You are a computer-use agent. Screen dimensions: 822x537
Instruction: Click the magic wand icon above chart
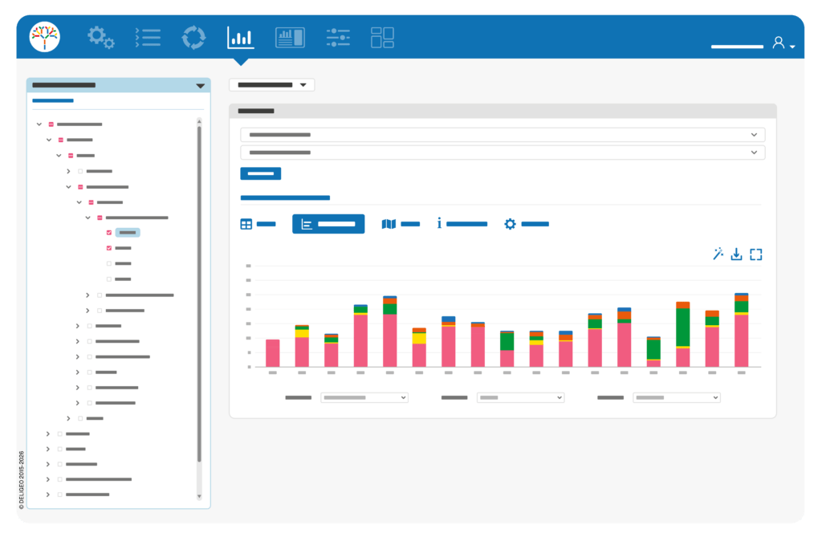718,254
